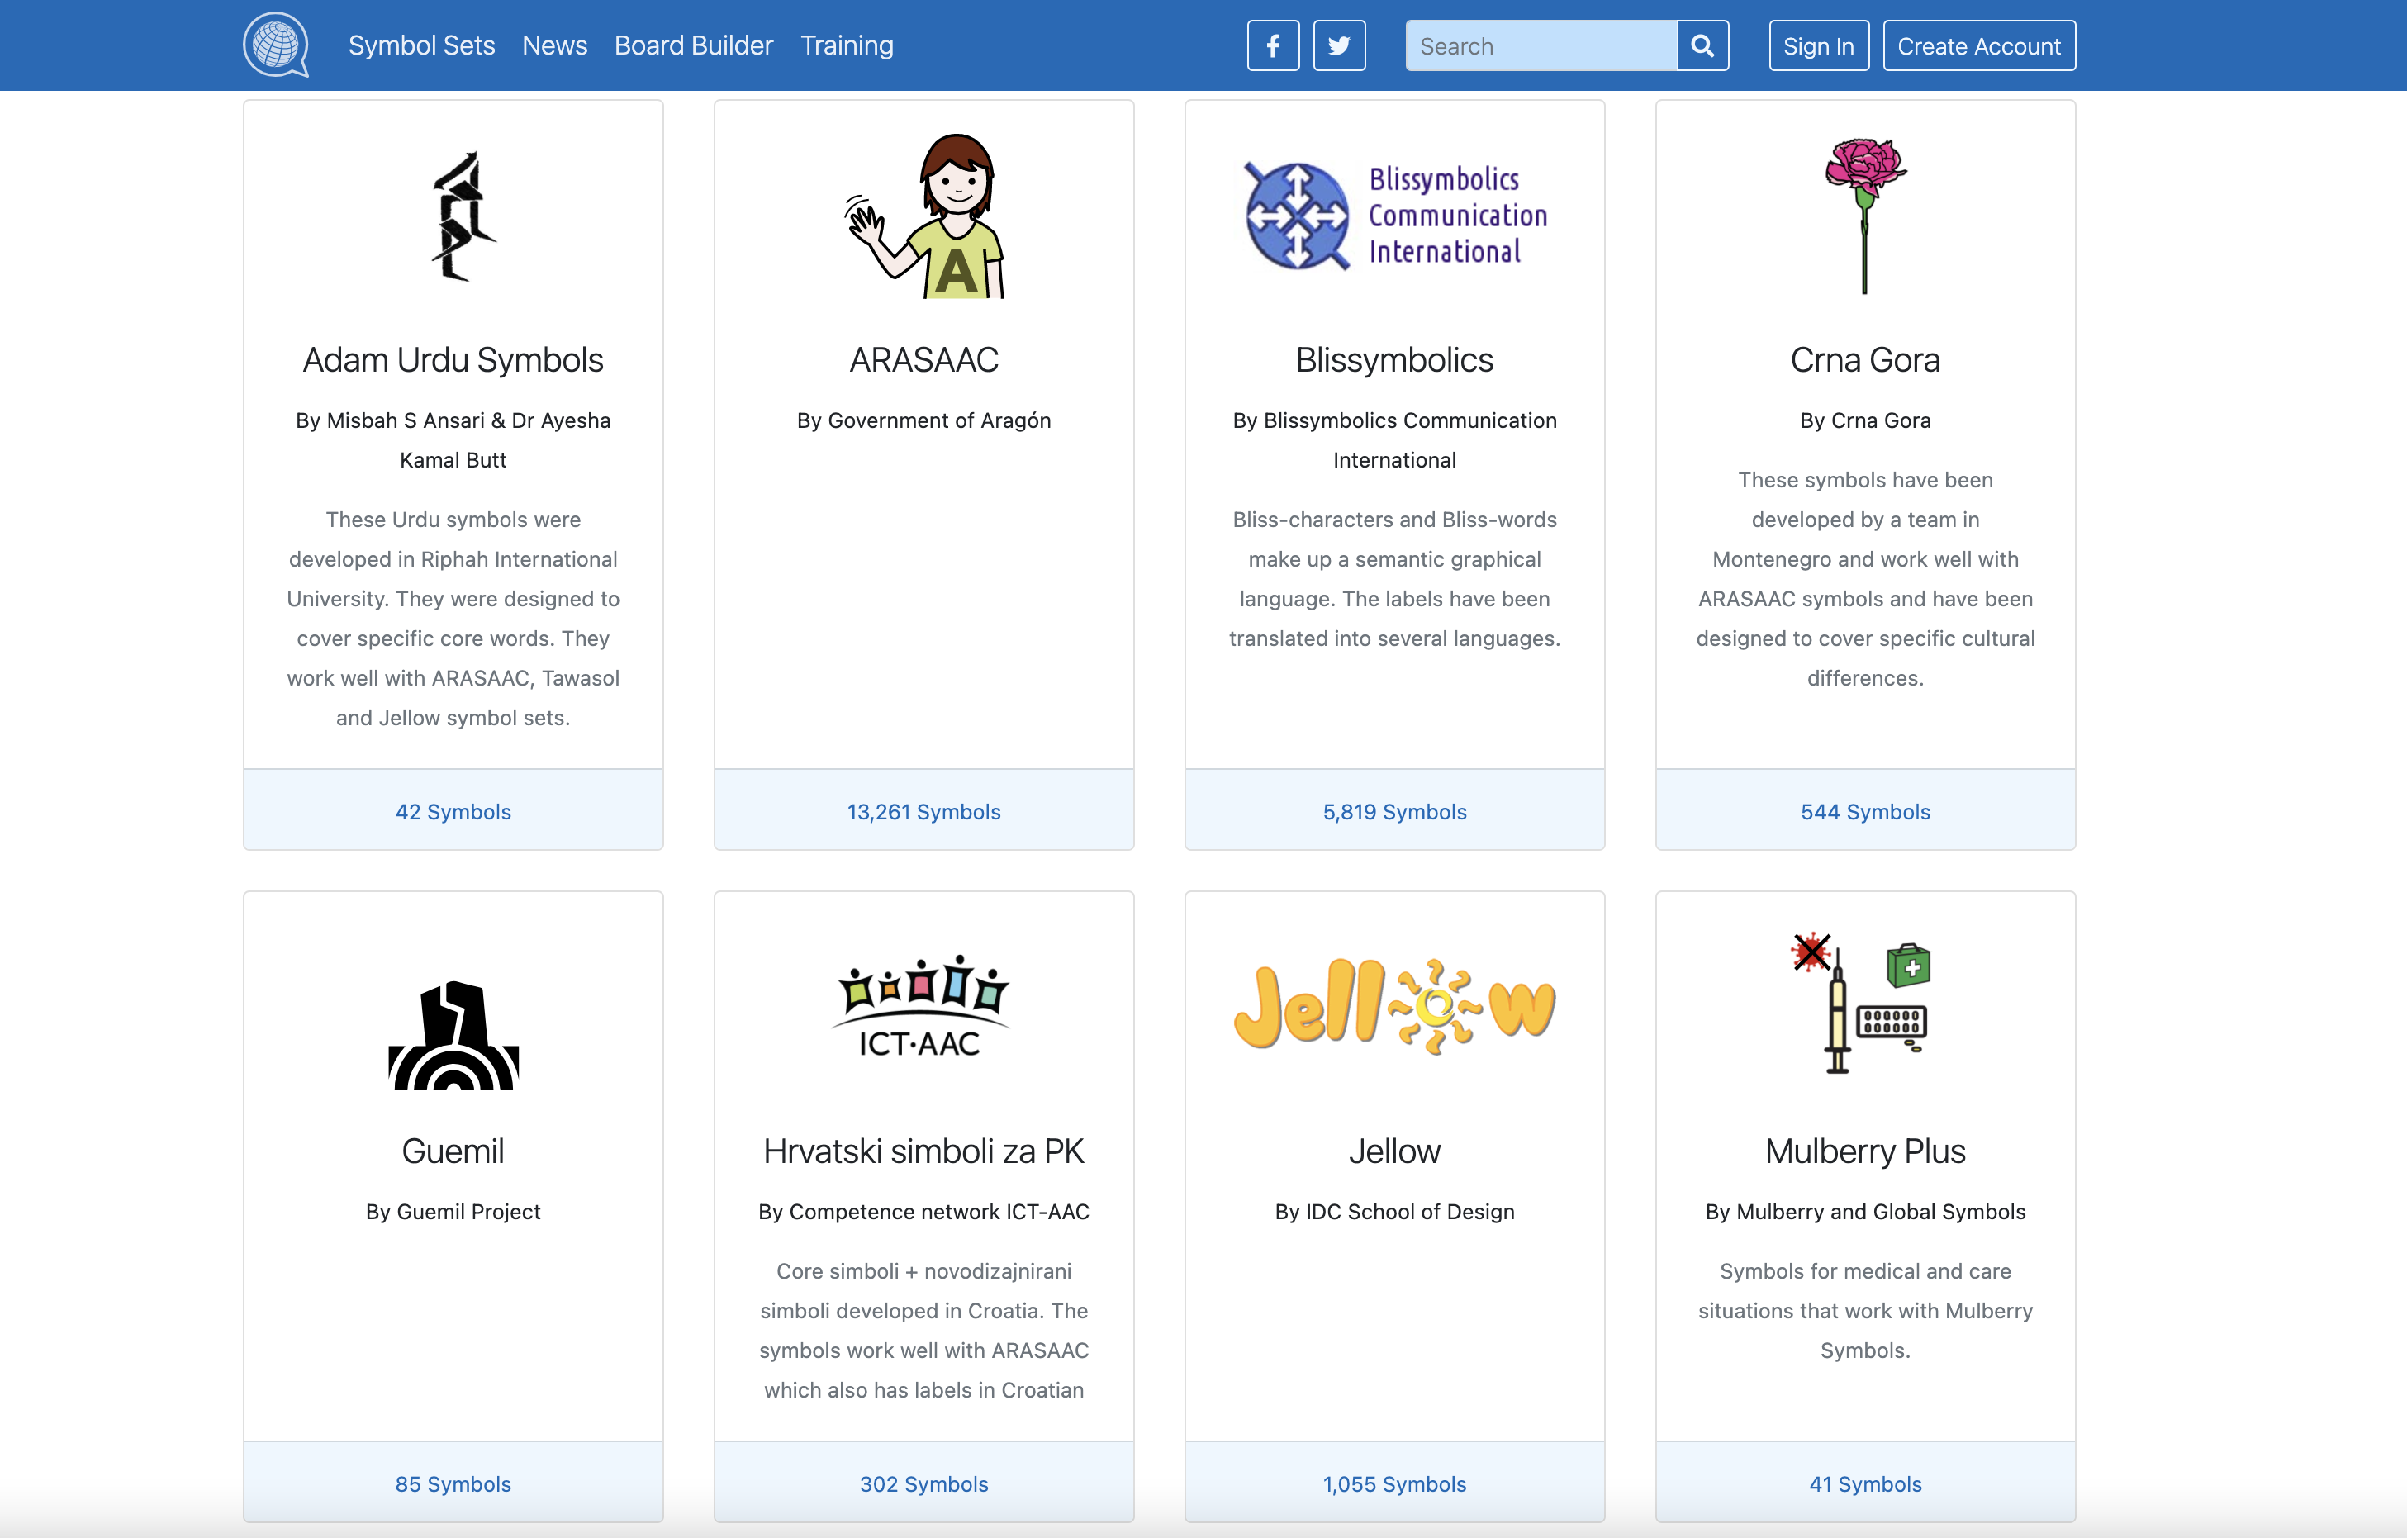This screenshot has width=2407, height=1538.
Task: Click on the search input field
Action: point(1544,45)
